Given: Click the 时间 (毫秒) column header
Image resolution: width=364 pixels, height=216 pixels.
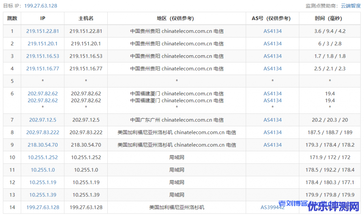Looking at the screenshot, I should point(330,18).
